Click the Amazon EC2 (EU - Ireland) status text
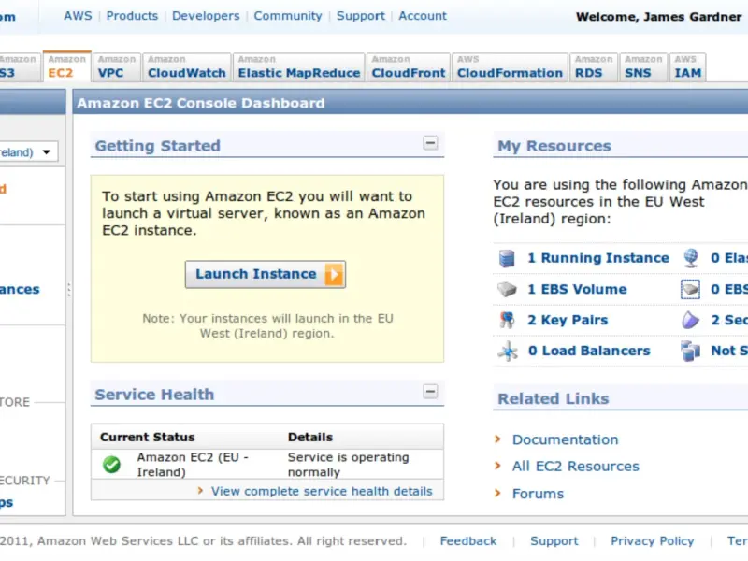The width and height of the screenshot is (748, 561). [x=193, y=465]
